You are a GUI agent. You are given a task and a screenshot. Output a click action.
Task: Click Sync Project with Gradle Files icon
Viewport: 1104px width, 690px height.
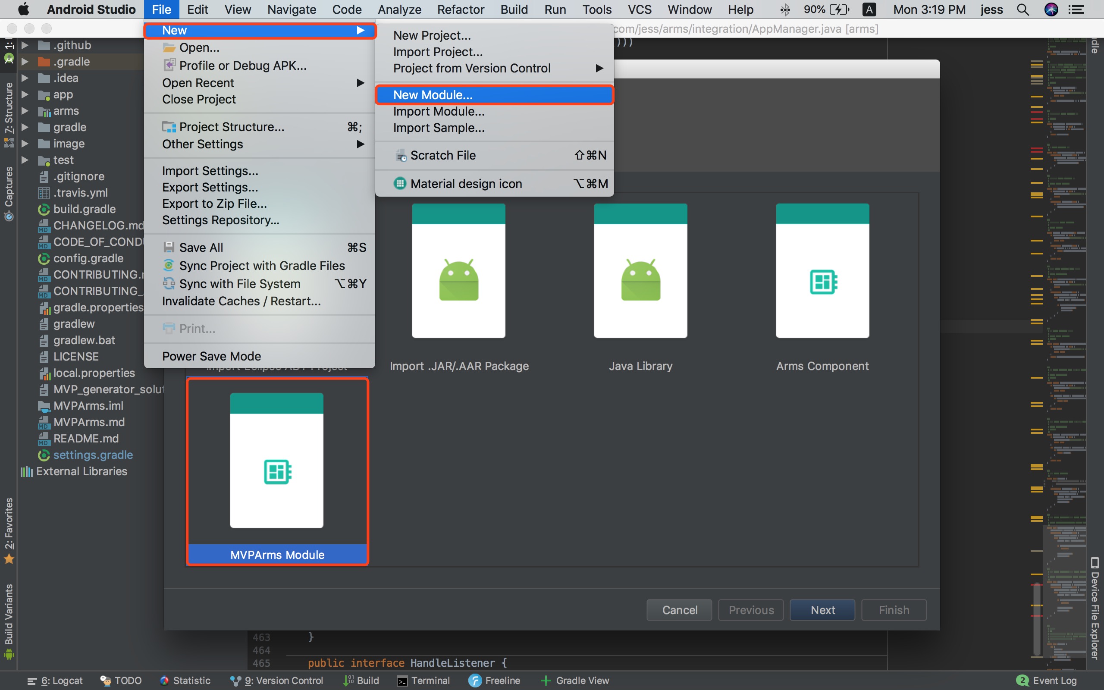point(169,266)
